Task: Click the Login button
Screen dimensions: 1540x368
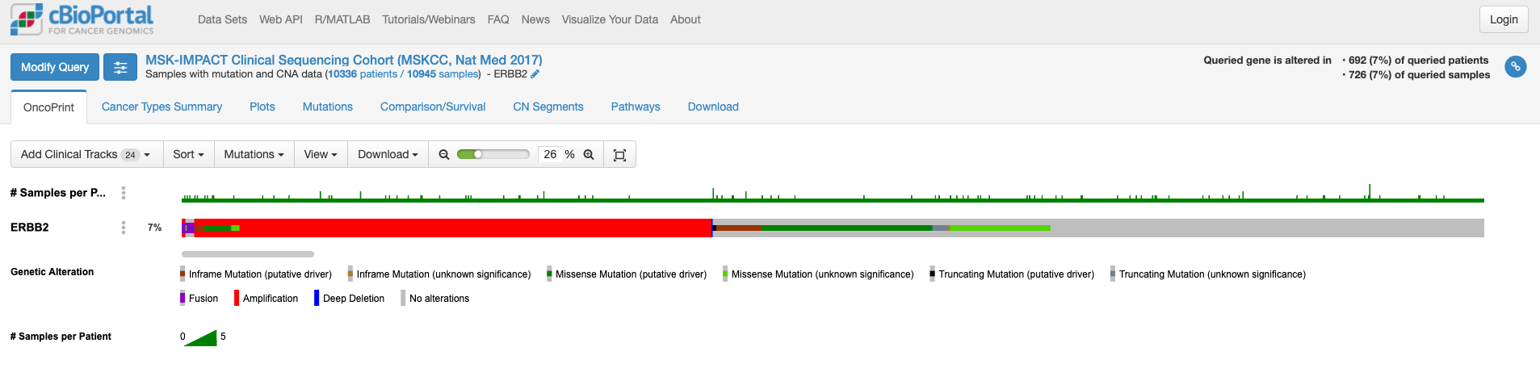Action: click(x=1503, y=19)
